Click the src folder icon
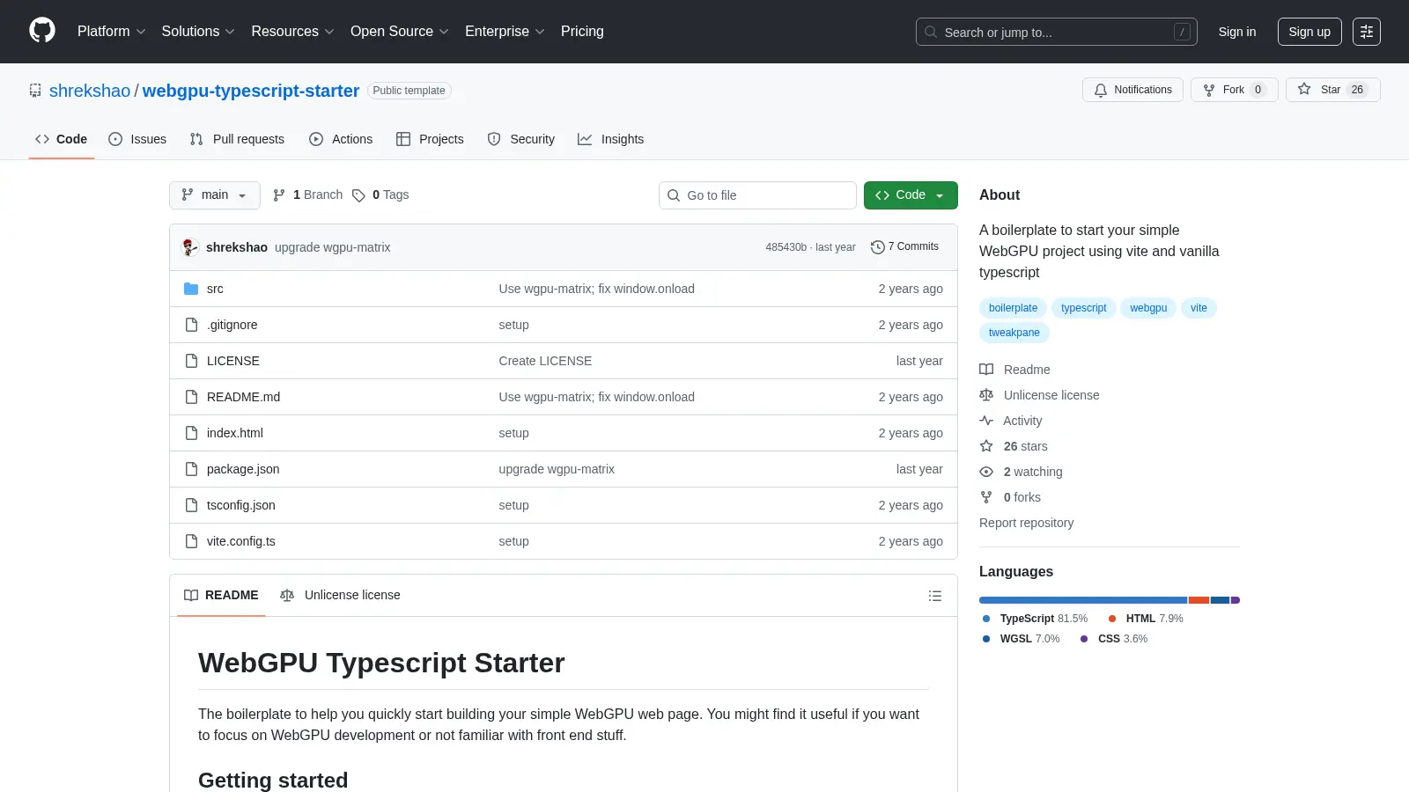The image size is (1409, 792). tap(191, 289)
